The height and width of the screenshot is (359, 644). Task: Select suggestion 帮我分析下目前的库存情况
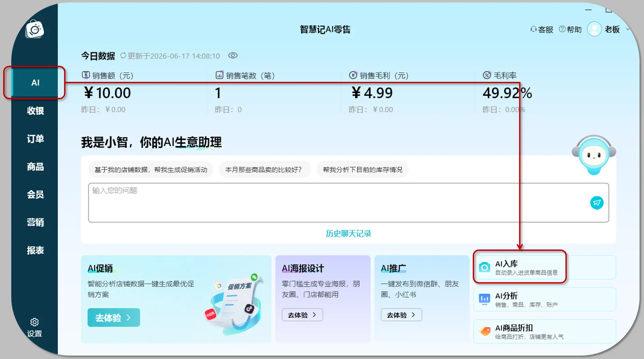[363, 169]
